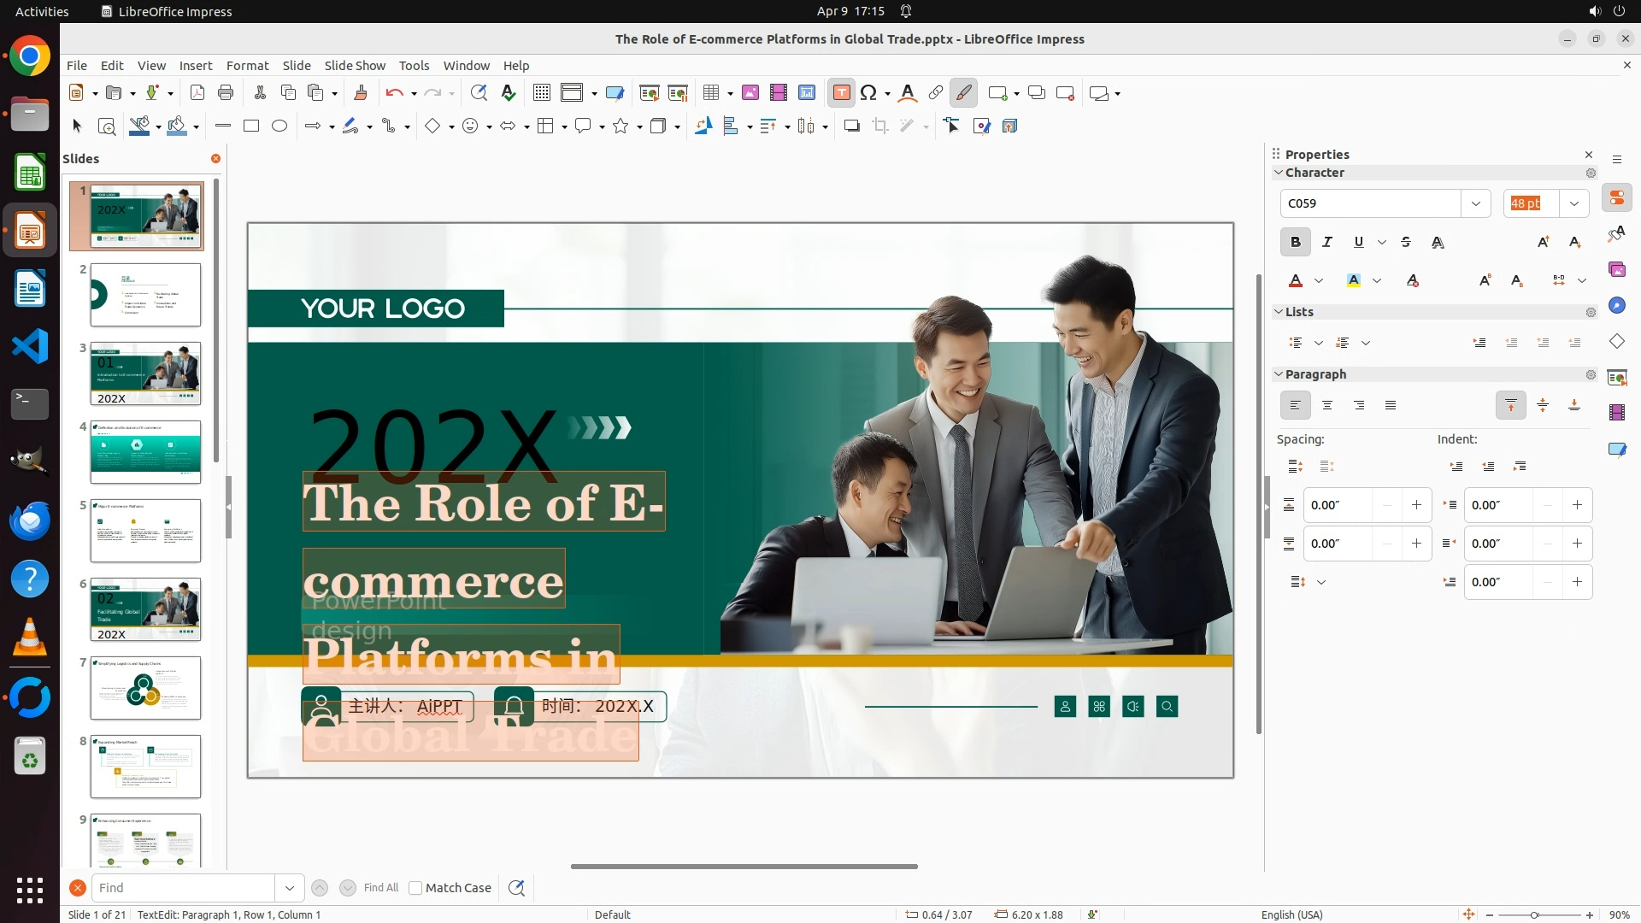The height and width of the screenshot is (923, 1641).
Task: Toggle the Shadow icon in drawing toolbar
Action: (x=851, y=126)
